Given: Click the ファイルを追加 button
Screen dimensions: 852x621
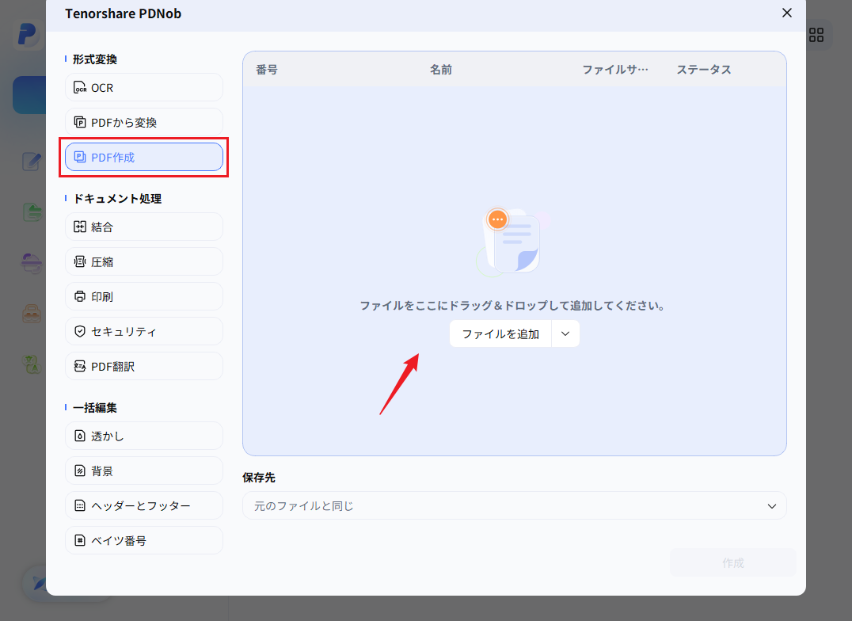Looking at the screenshot, I should [500, 333].
